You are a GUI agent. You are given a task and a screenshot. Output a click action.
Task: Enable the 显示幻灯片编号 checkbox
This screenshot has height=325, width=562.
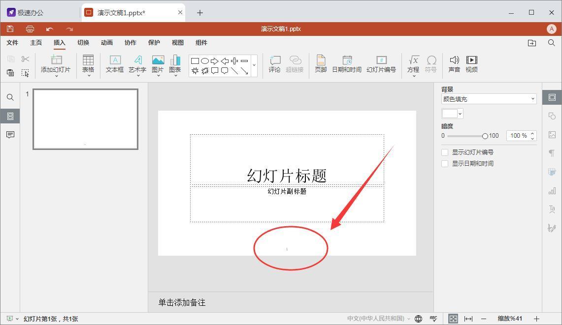(x=445, y=152)
